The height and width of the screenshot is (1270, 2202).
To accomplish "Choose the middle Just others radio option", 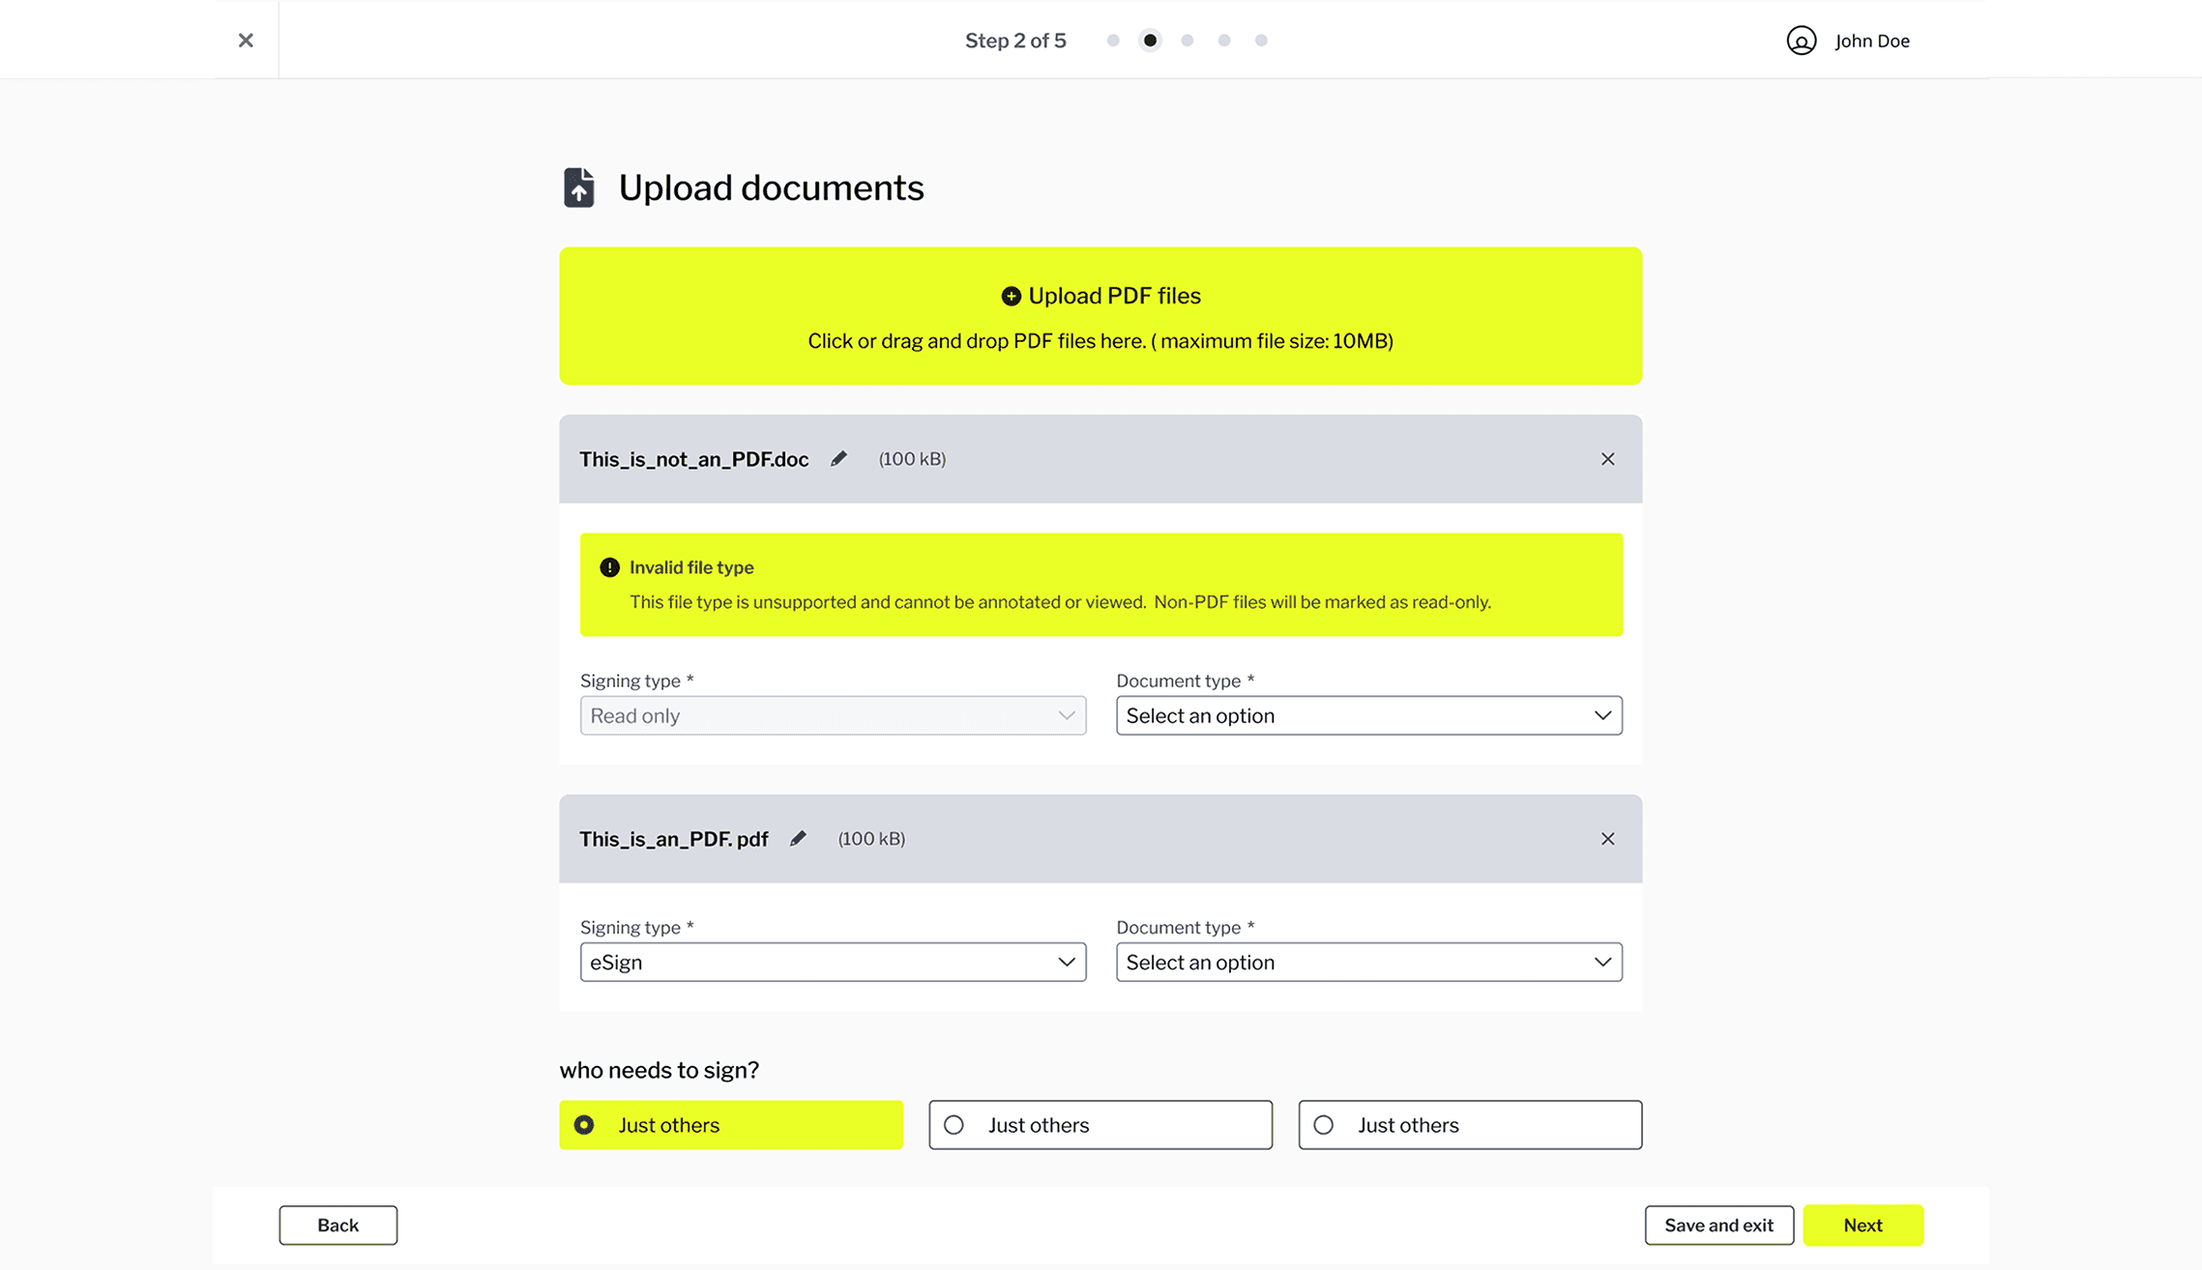I will pos(954,1125).
